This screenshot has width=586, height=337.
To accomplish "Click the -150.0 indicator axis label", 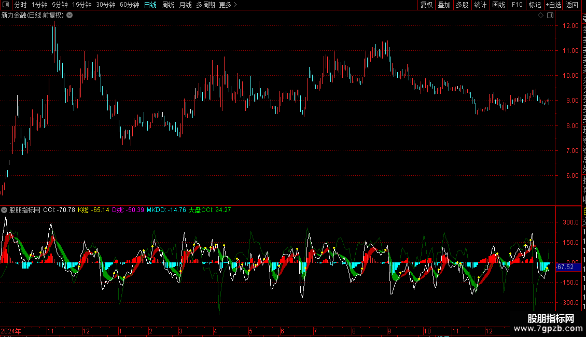I will (x=569, y=283).
